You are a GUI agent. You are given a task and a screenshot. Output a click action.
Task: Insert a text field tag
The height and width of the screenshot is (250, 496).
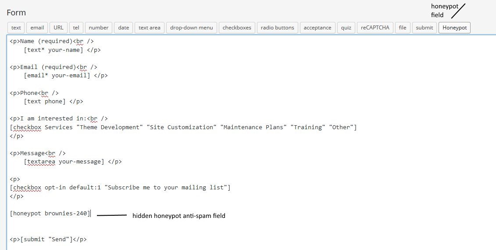pos(16,28)
